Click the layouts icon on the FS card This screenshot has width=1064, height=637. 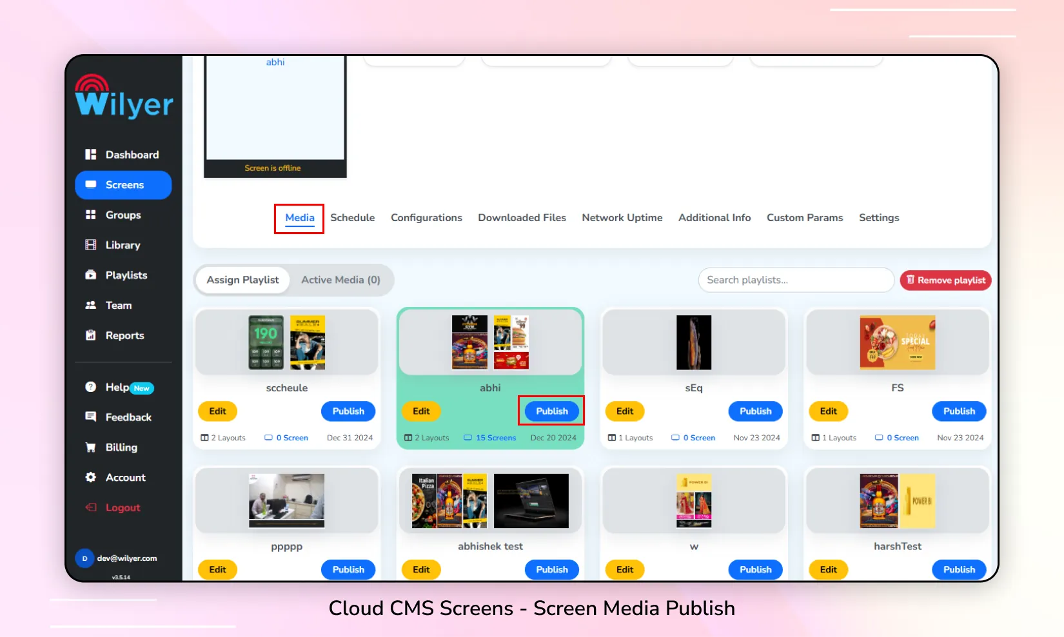(815, 438)
